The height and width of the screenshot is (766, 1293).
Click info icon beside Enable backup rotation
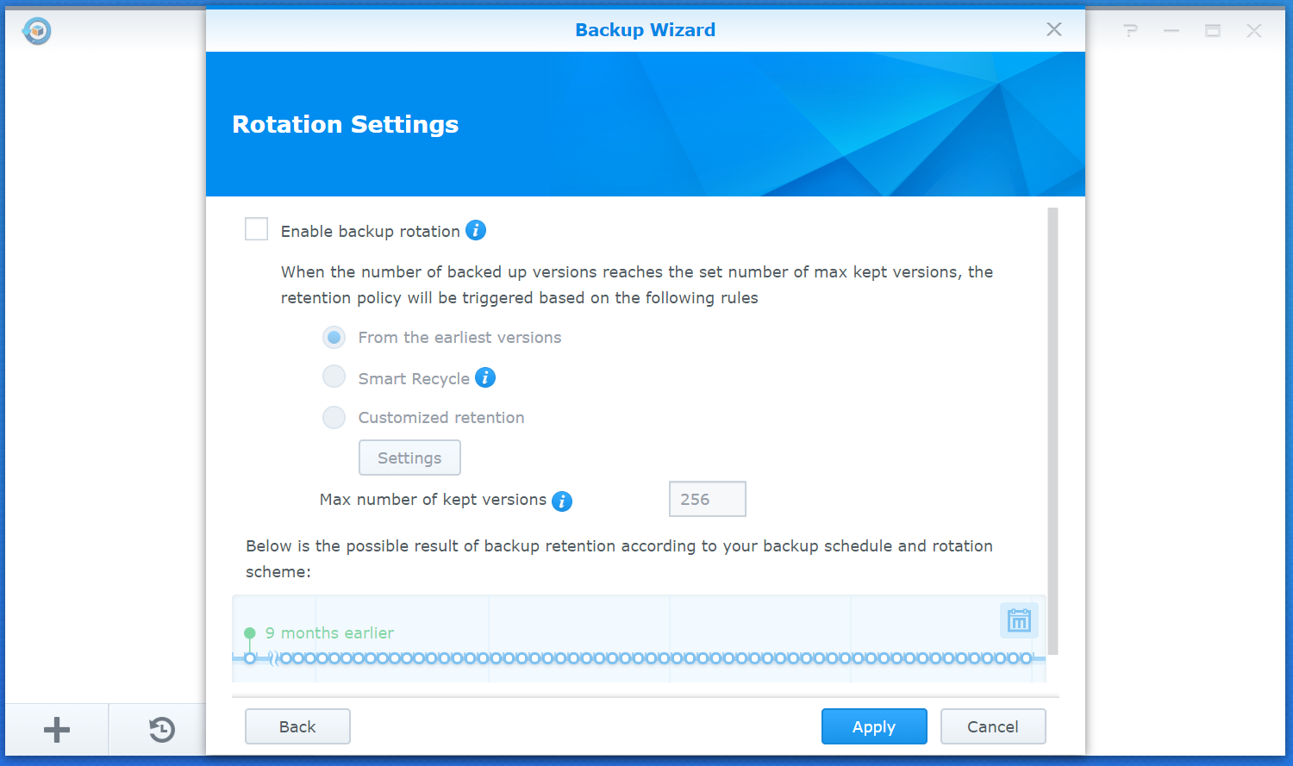tap(476, 230)
